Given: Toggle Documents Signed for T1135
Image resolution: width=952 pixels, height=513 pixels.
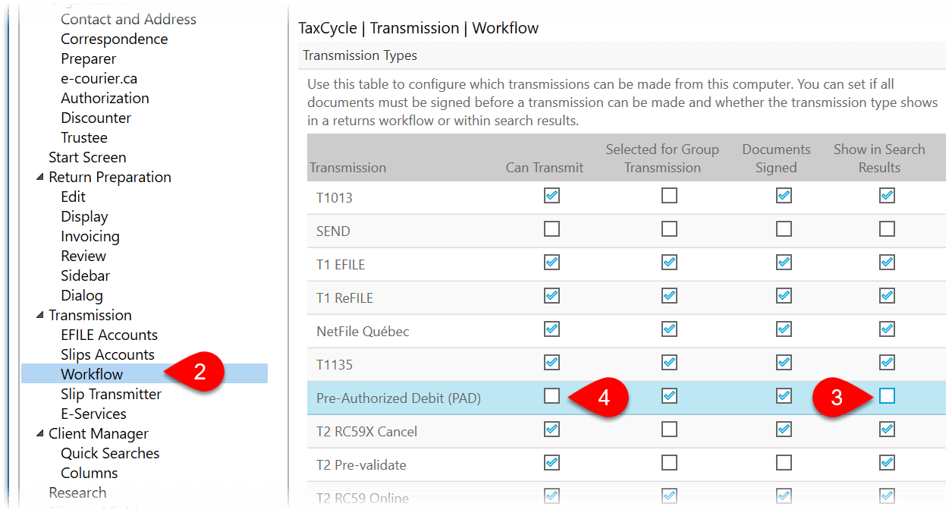Looking at the screenshot, I should click(x=784, y=363).
